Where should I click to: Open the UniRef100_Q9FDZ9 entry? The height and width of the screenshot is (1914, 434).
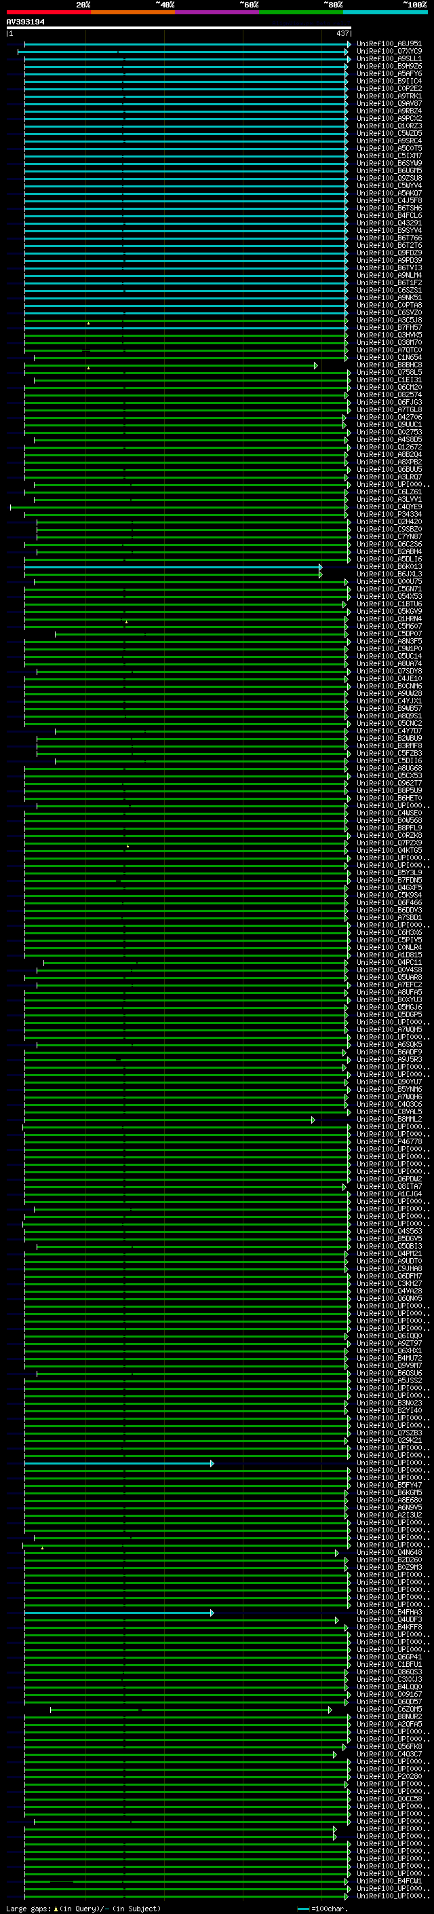(x=389, y=253)
